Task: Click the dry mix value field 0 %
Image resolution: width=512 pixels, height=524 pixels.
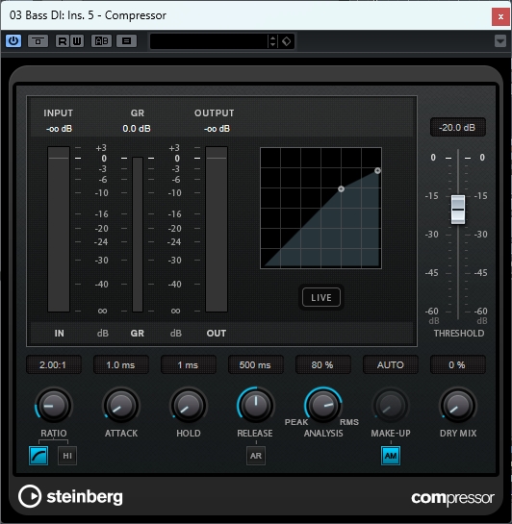Action: click(457, 365)
